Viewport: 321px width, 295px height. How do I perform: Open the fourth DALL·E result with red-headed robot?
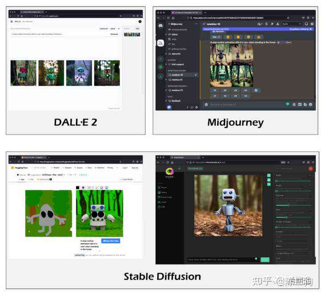click(107, 73)
